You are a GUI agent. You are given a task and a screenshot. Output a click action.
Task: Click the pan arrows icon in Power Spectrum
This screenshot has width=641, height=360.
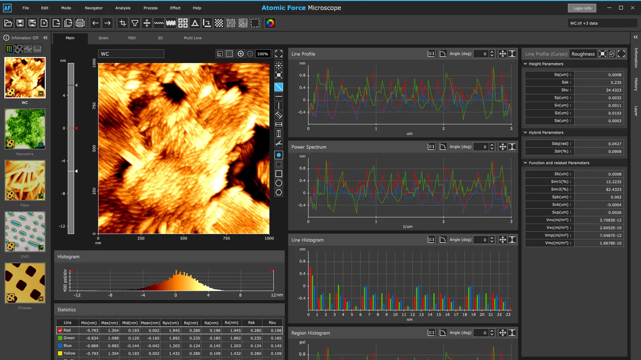tap(502, 147)
